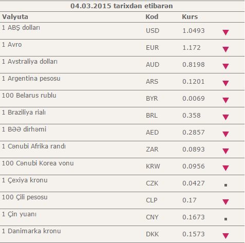Click the unchanged square marker for CNY
Screen dimensions: 245x243
pyautogui.click(x=225, y=219)
